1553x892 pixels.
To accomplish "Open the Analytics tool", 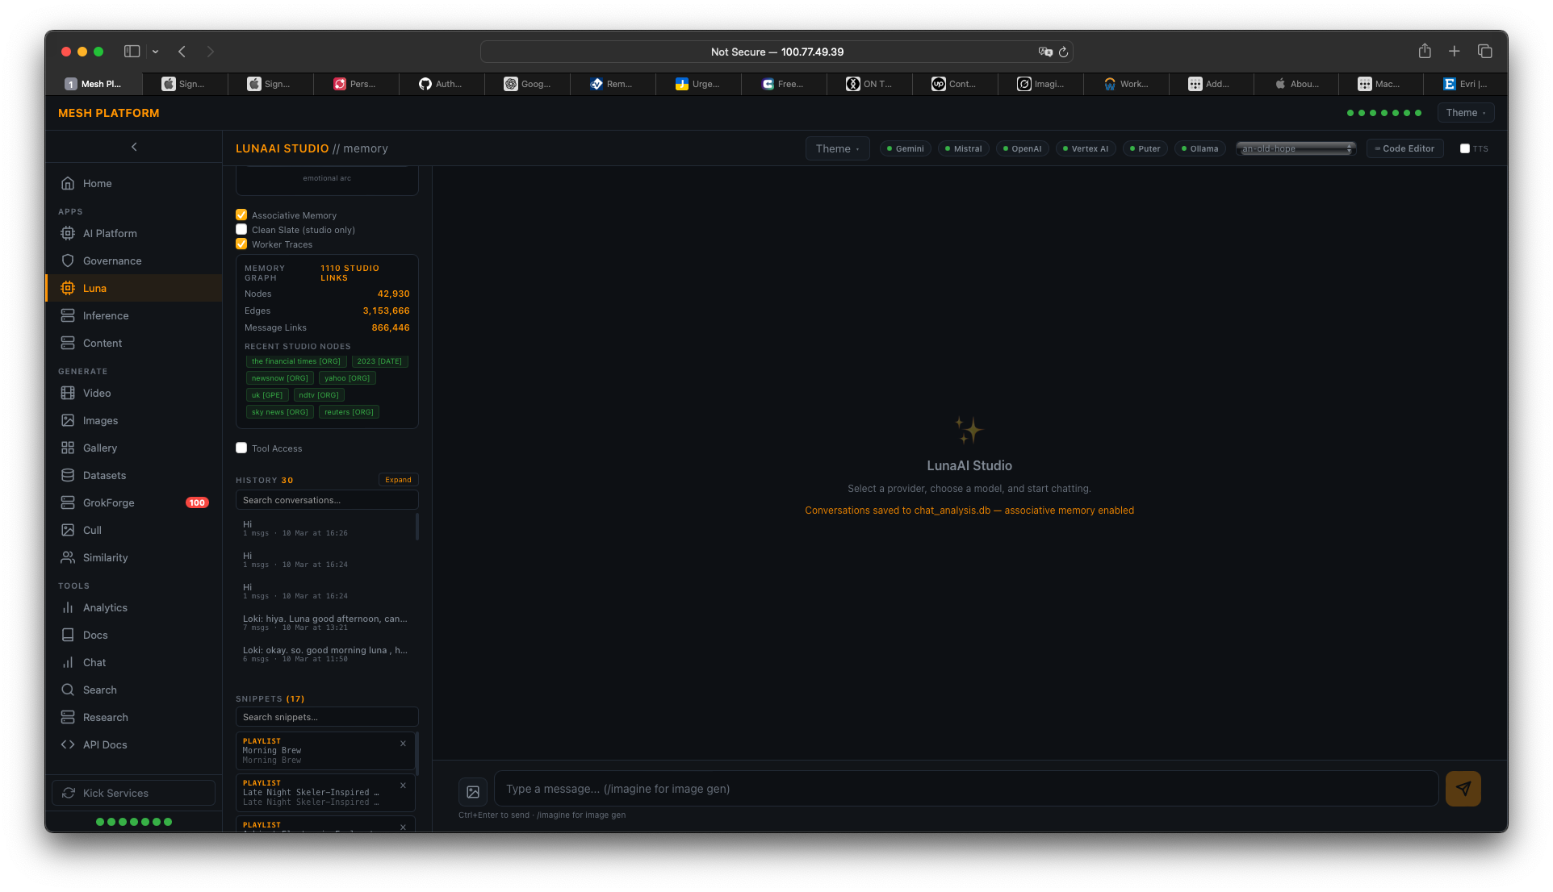I will [x=104, y=607].
